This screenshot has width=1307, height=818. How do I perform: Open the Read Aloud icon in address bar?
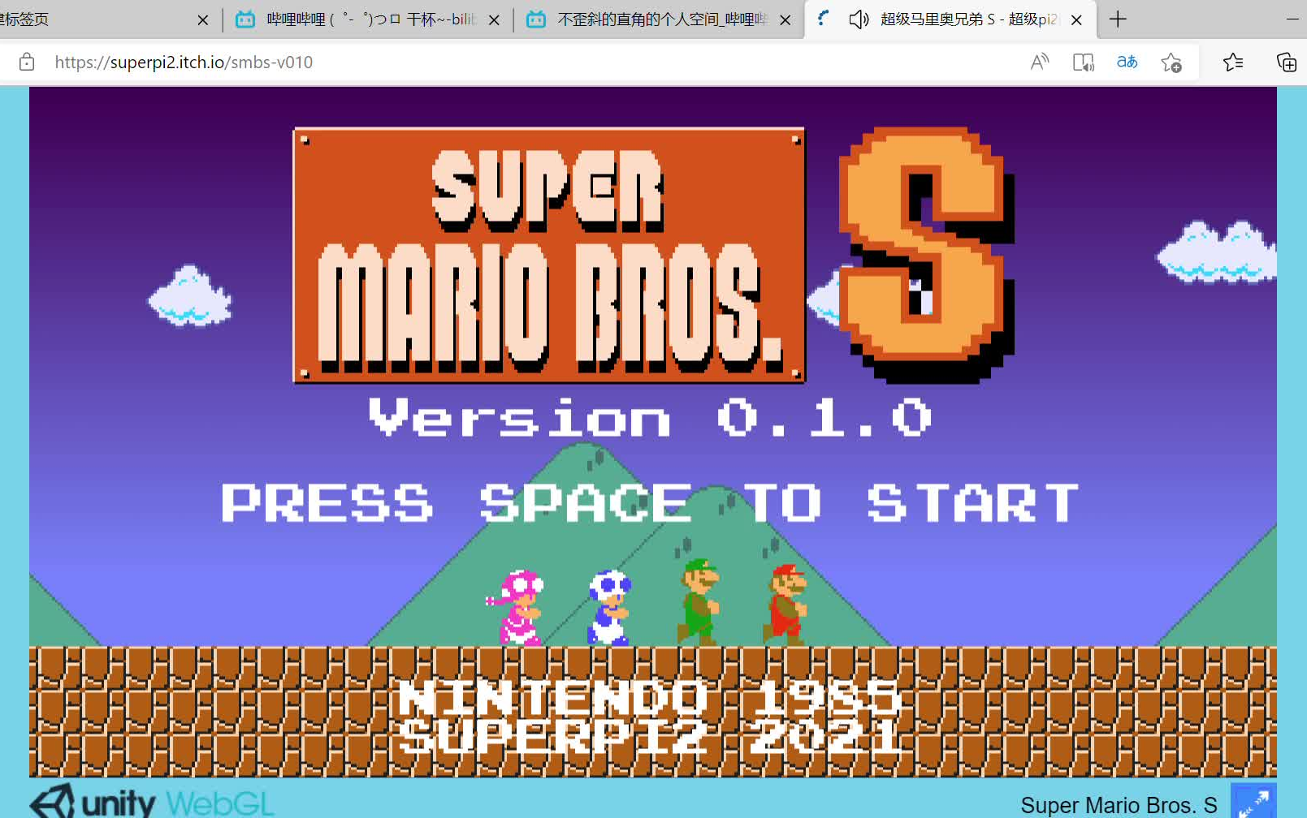[1039, 62]
